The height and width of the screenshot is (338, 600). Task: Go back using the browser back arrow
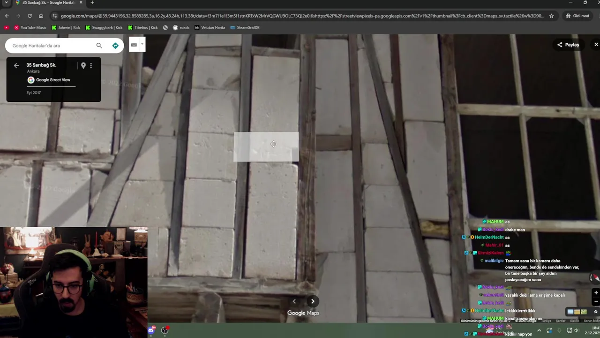coord(7,16)
